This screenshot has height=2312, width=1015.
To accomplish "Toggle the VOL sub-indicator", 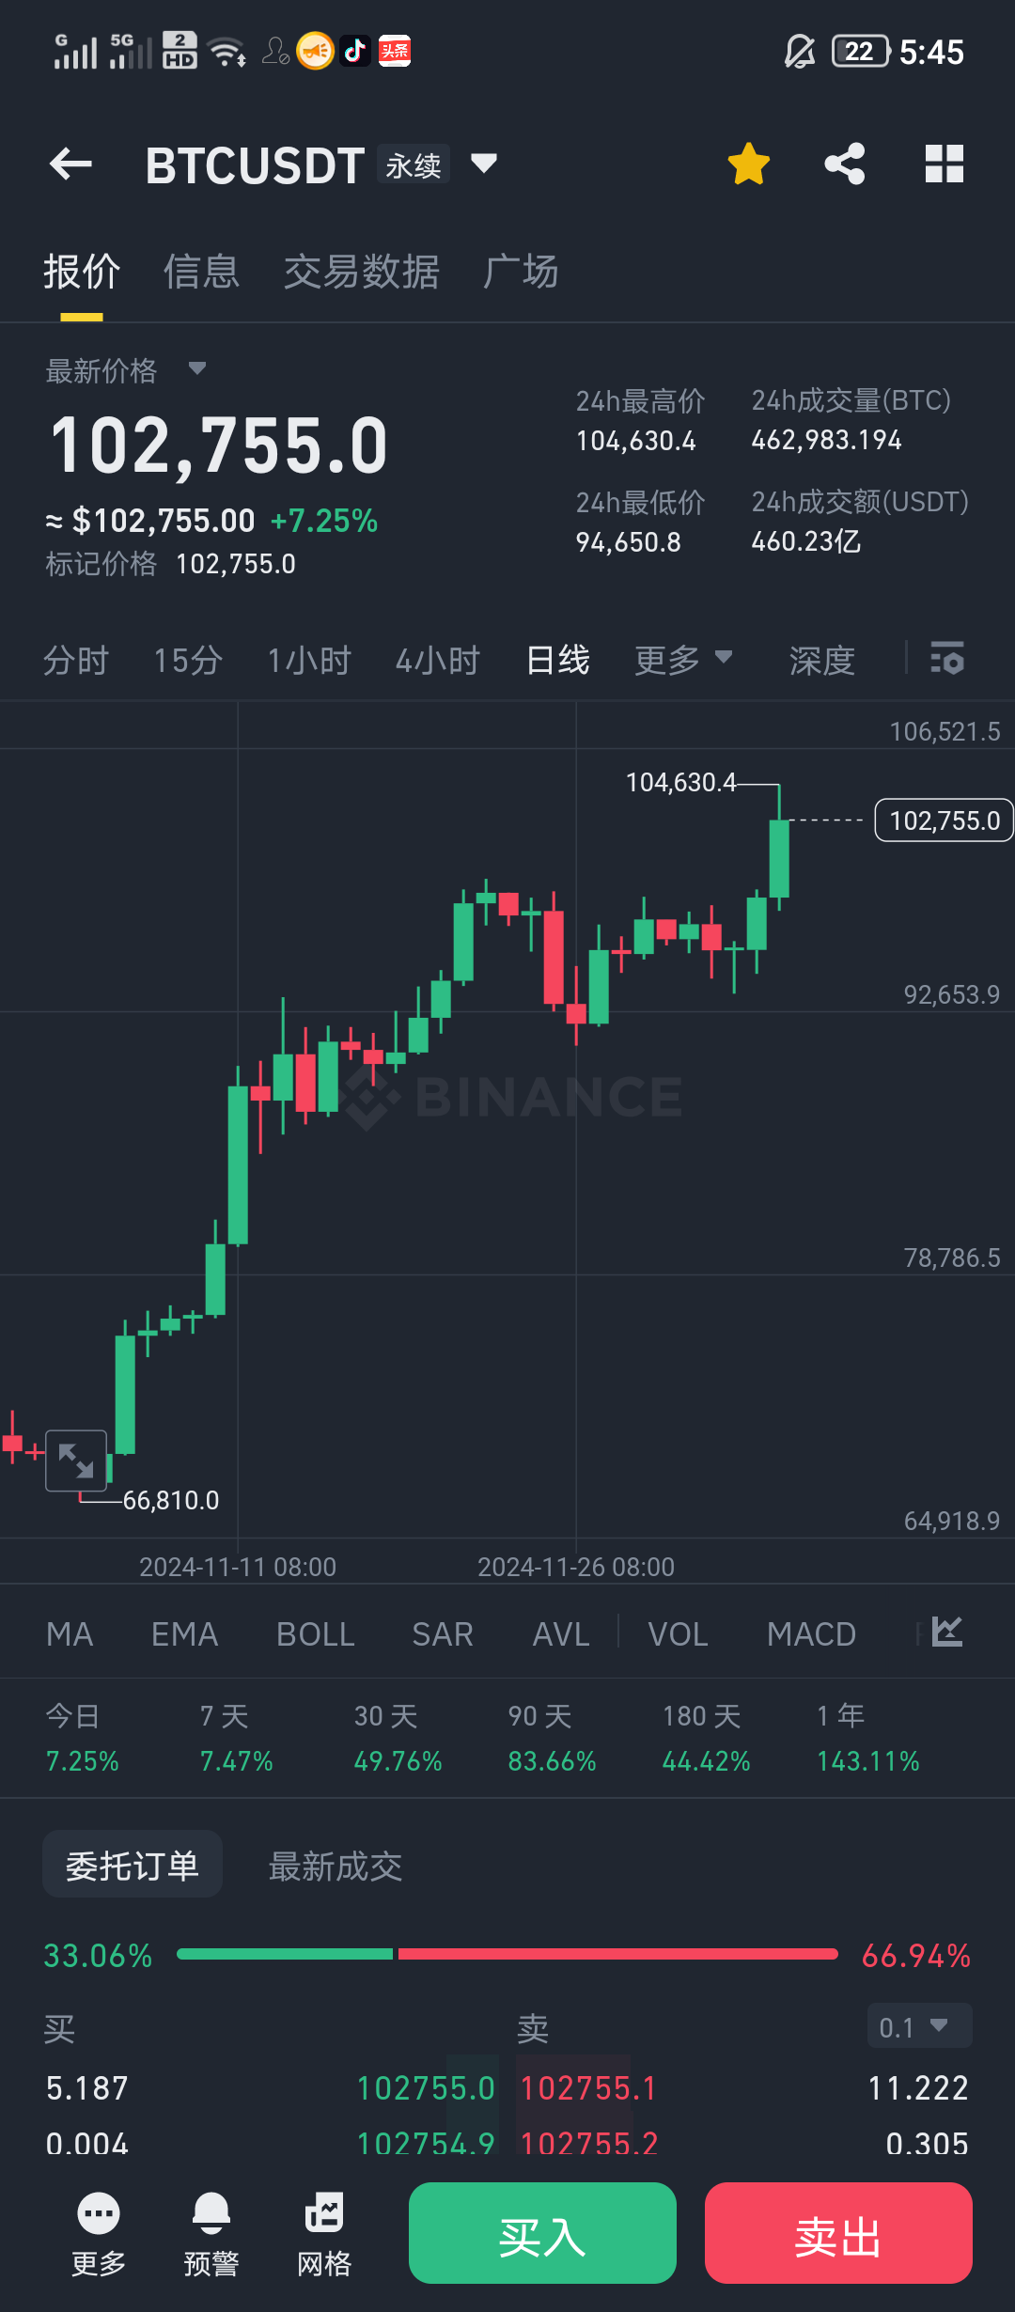I will click(x=678, y=1634).
